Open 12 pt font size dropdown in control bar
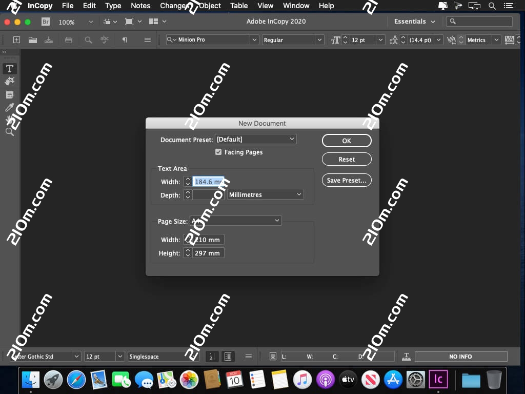 pos(380,40)
